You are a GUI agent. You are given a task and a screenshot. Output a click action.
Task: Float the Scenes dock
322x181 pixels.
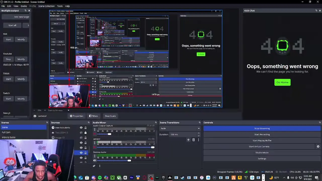point(47,123)
